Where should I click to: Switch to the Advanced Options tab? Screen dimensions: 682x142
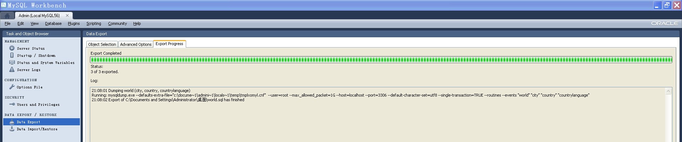tap(136, 44)
